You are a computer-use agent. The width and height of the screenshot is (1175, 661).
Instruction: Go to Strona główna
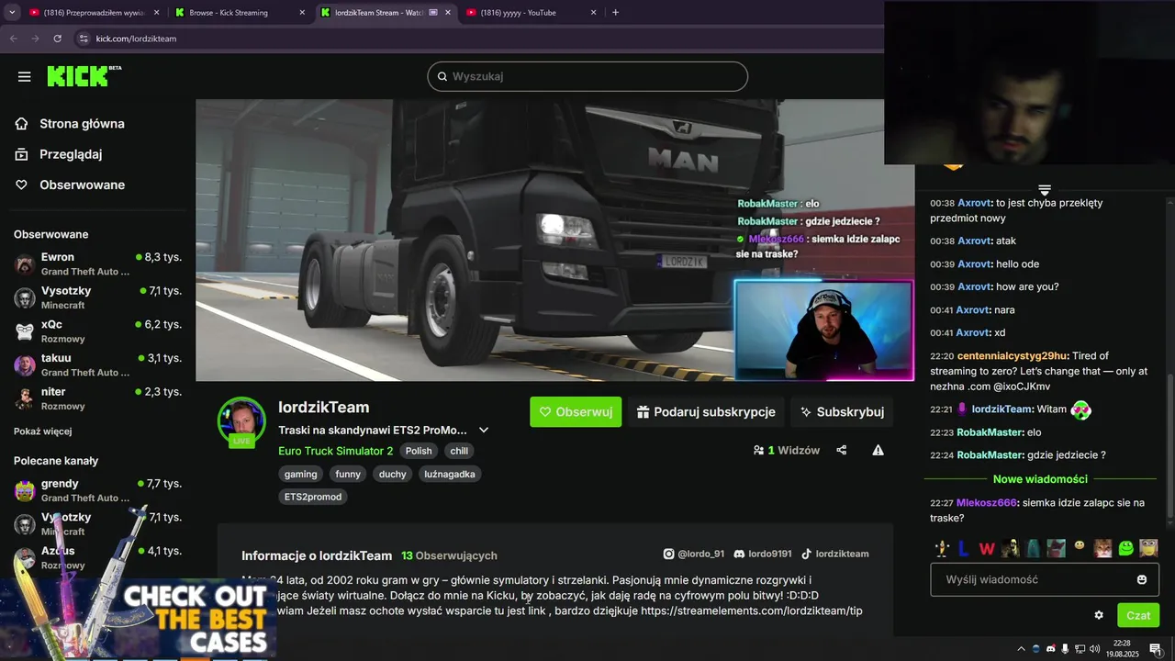coord(82,124)
